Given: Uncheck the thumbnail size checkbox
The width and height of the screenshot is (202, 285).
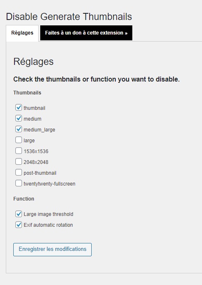Looking at the screenshot, I should click(x=19, y=108).
